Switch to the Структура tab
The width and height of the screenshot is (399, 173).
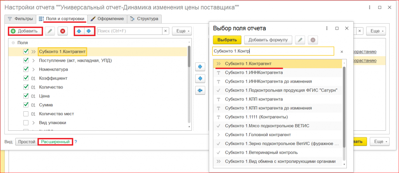pos(144,19)
